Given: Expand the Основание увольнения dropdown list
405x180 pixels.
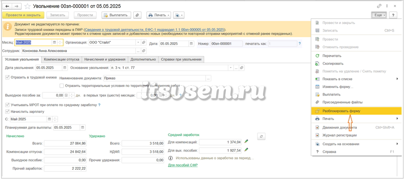Looking at the screenshot, I should pyautogui.click(x=231, y=68).
